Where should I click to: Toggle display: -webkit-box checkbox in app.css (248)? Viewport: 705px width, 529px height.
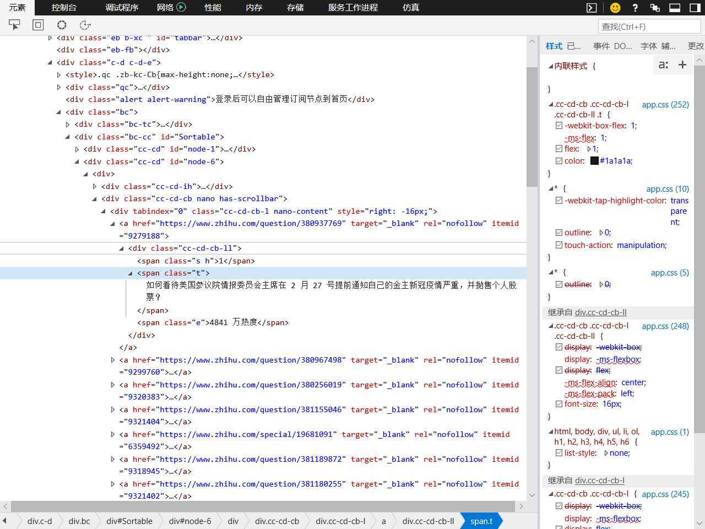coord(559,347)
